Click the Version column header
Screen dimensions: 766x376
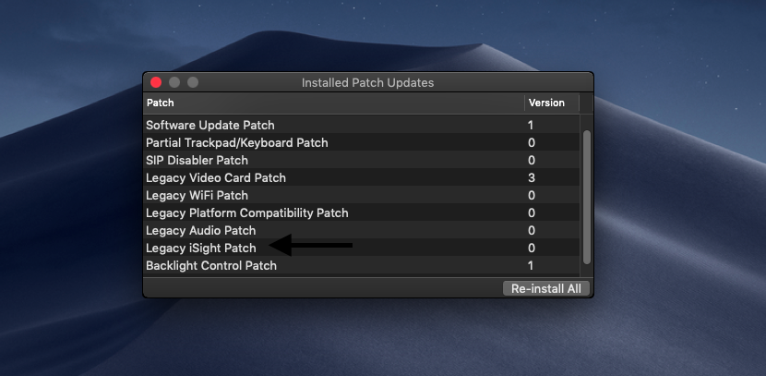pyautogui.click(x=552, y=103)
